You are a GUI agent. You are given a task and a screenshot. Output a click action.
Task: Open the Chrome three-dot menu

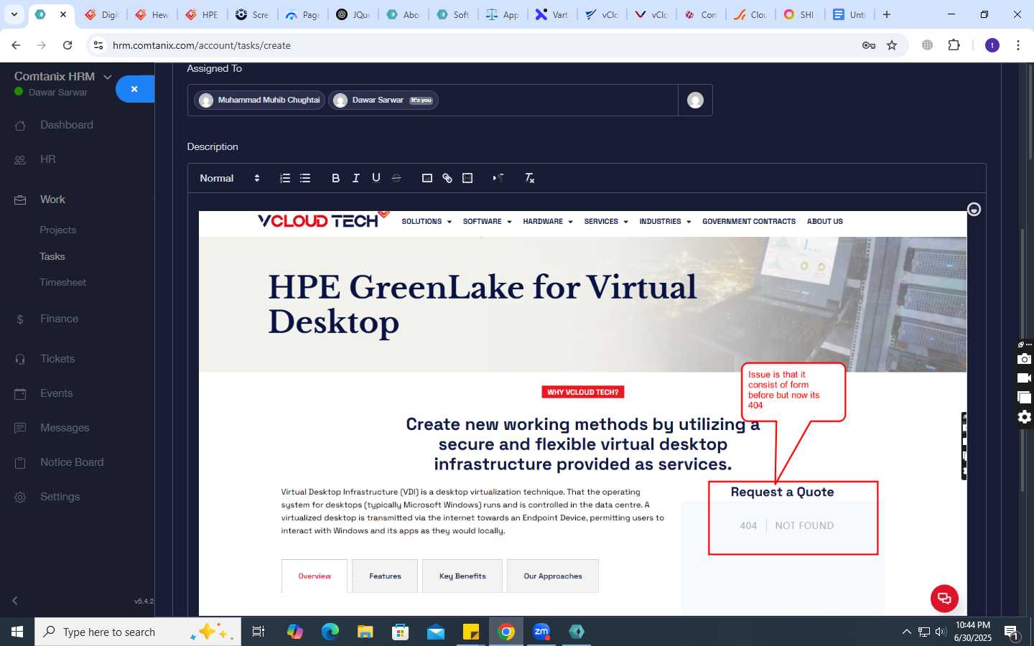1018,45
